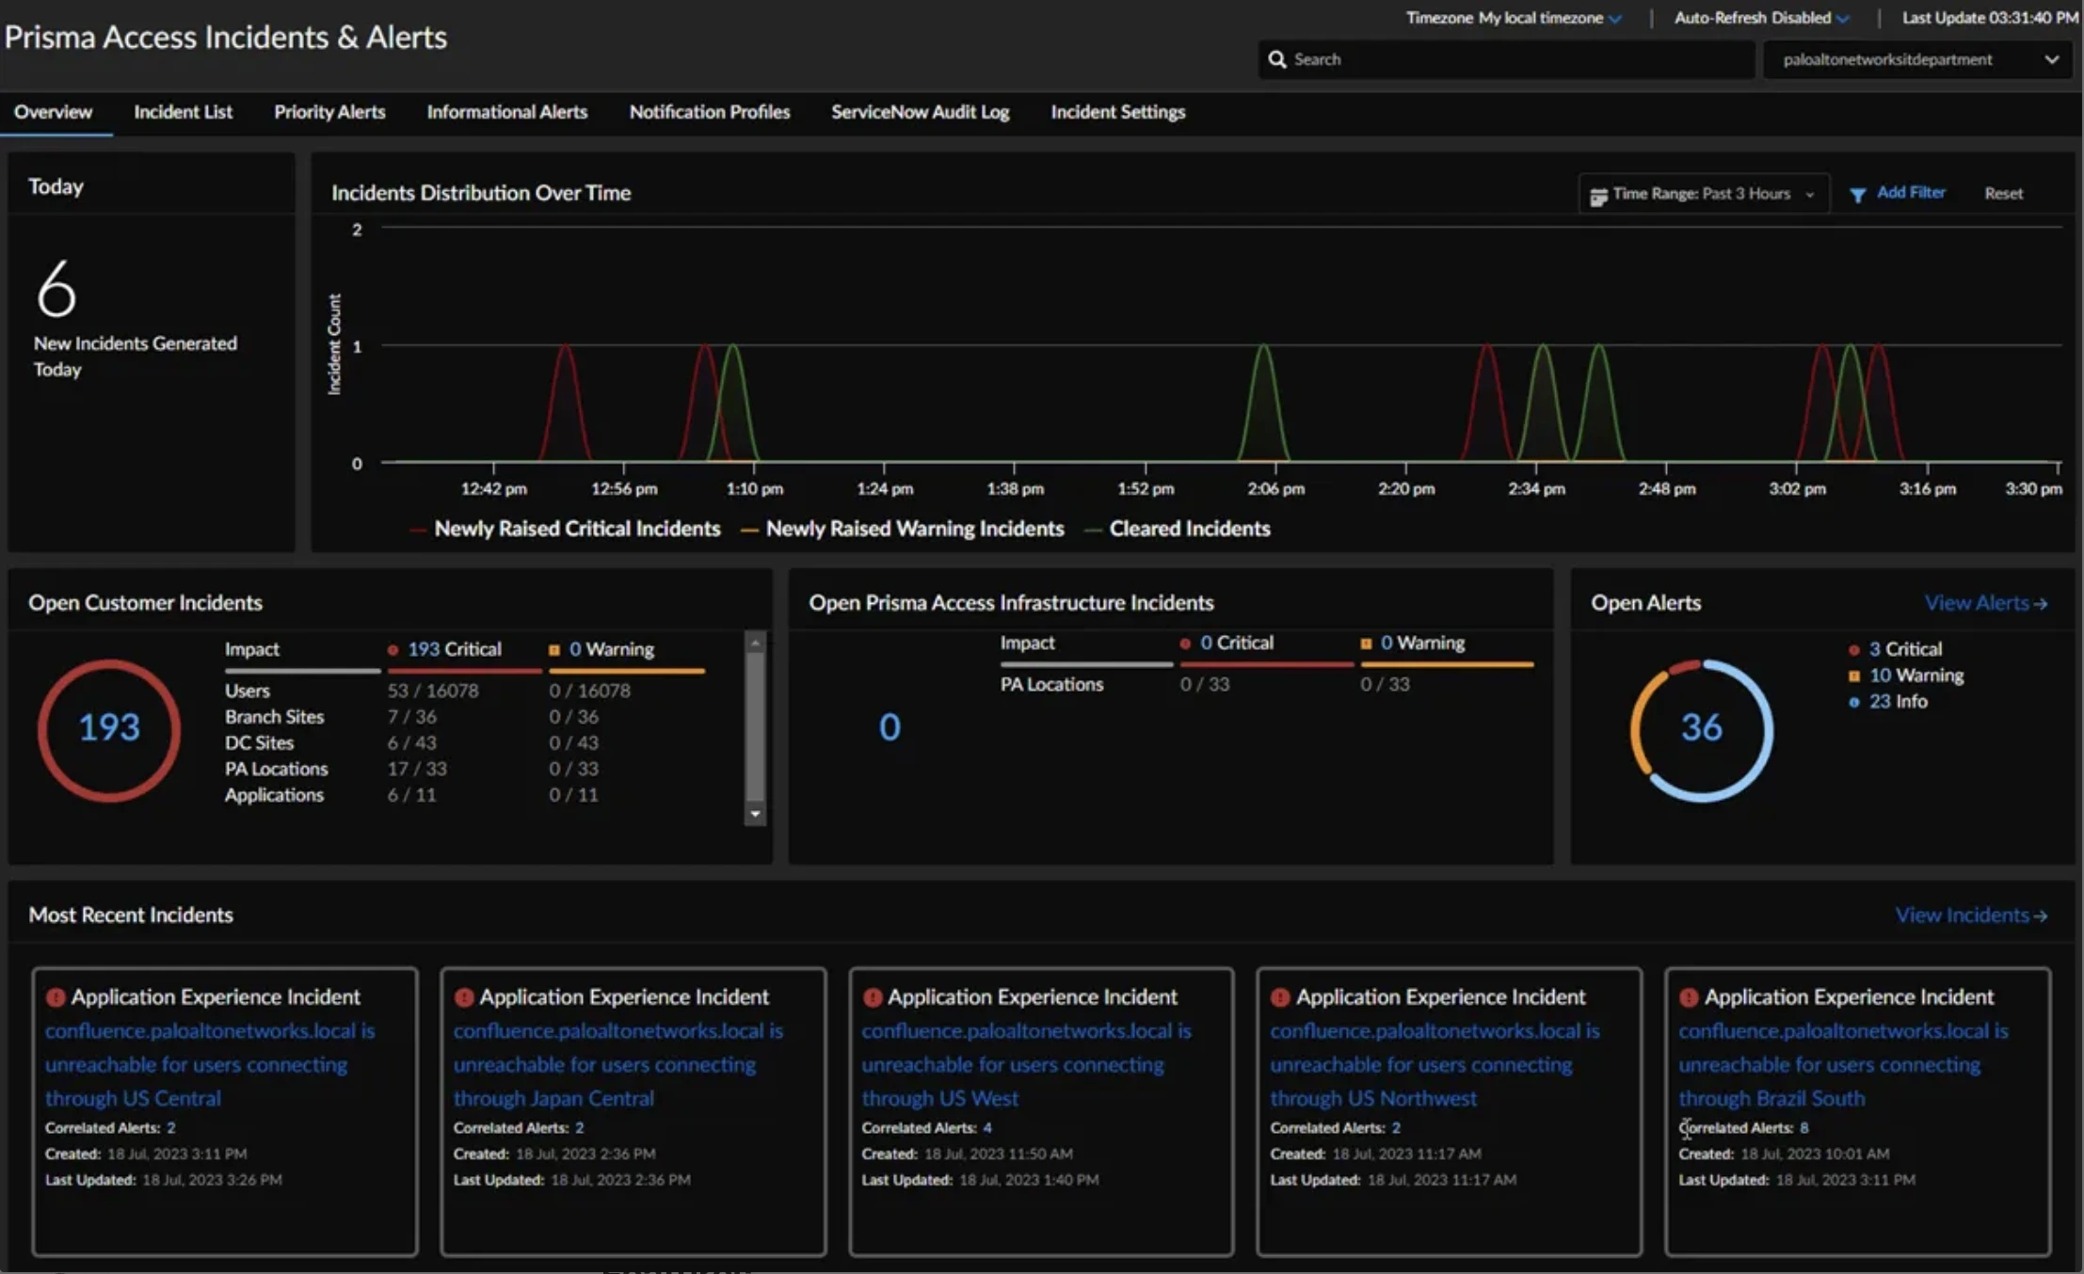Open search using the magnifying glass icon

pos(1277,58)
